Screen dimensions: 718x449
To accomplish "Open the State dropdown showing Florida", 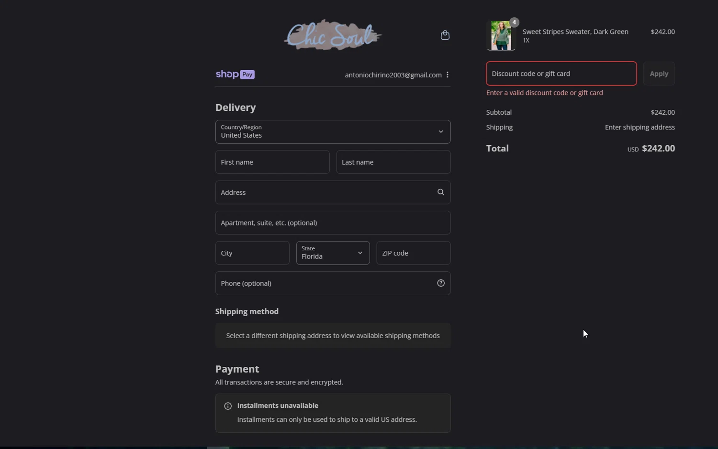I will tap(333, 253).
